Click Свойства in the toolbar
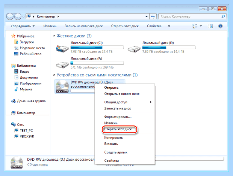 (154, 26)
